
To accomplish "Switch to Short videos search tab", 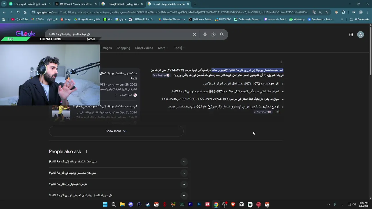I will point(144,48).
